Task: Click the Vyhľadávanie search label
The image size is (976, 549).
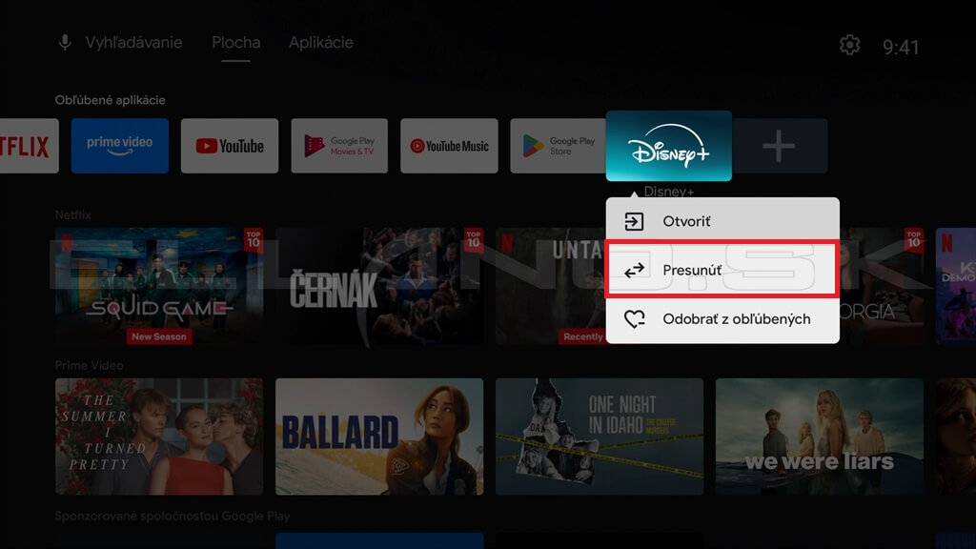Action: pos(133,43)
